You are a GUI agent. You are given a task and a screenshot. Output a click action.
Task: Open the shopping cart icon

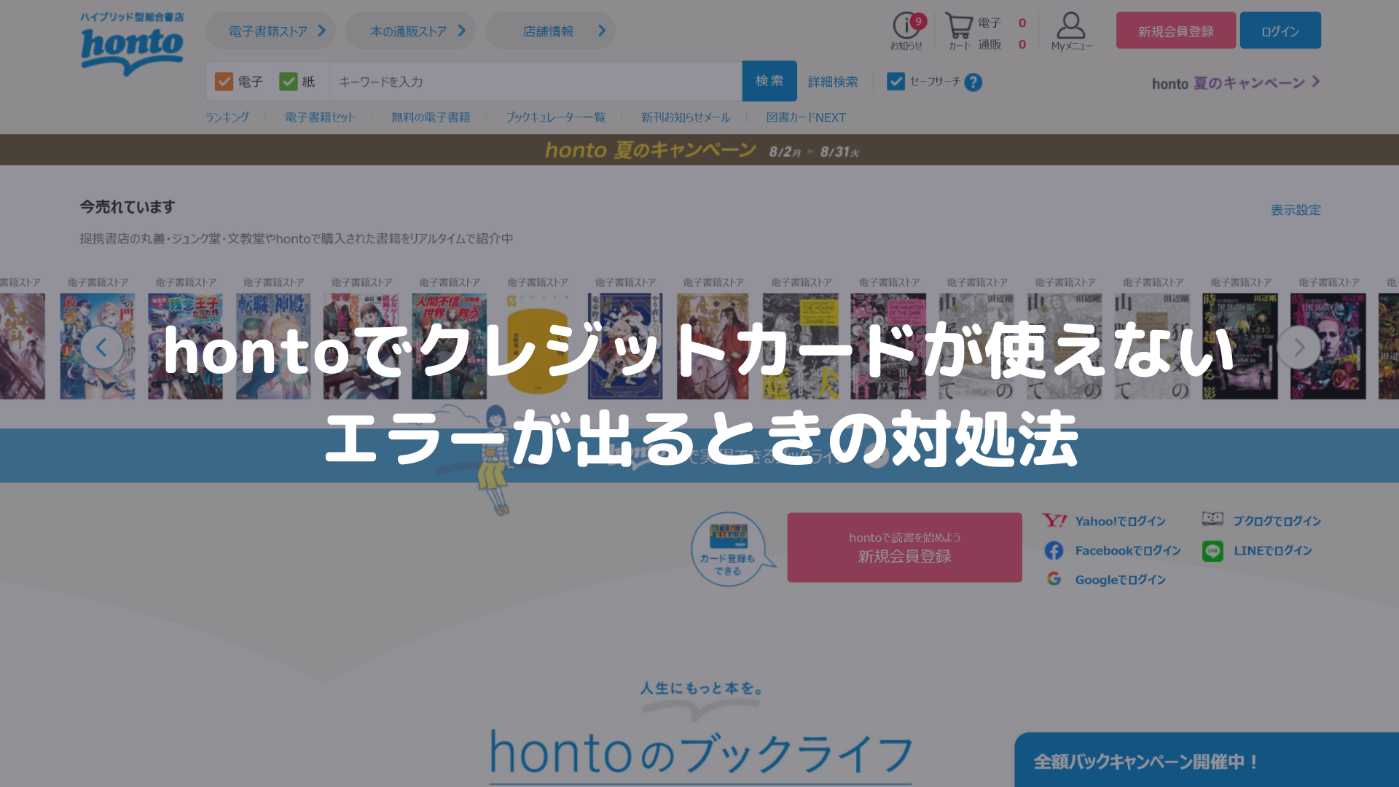(959, 31)
